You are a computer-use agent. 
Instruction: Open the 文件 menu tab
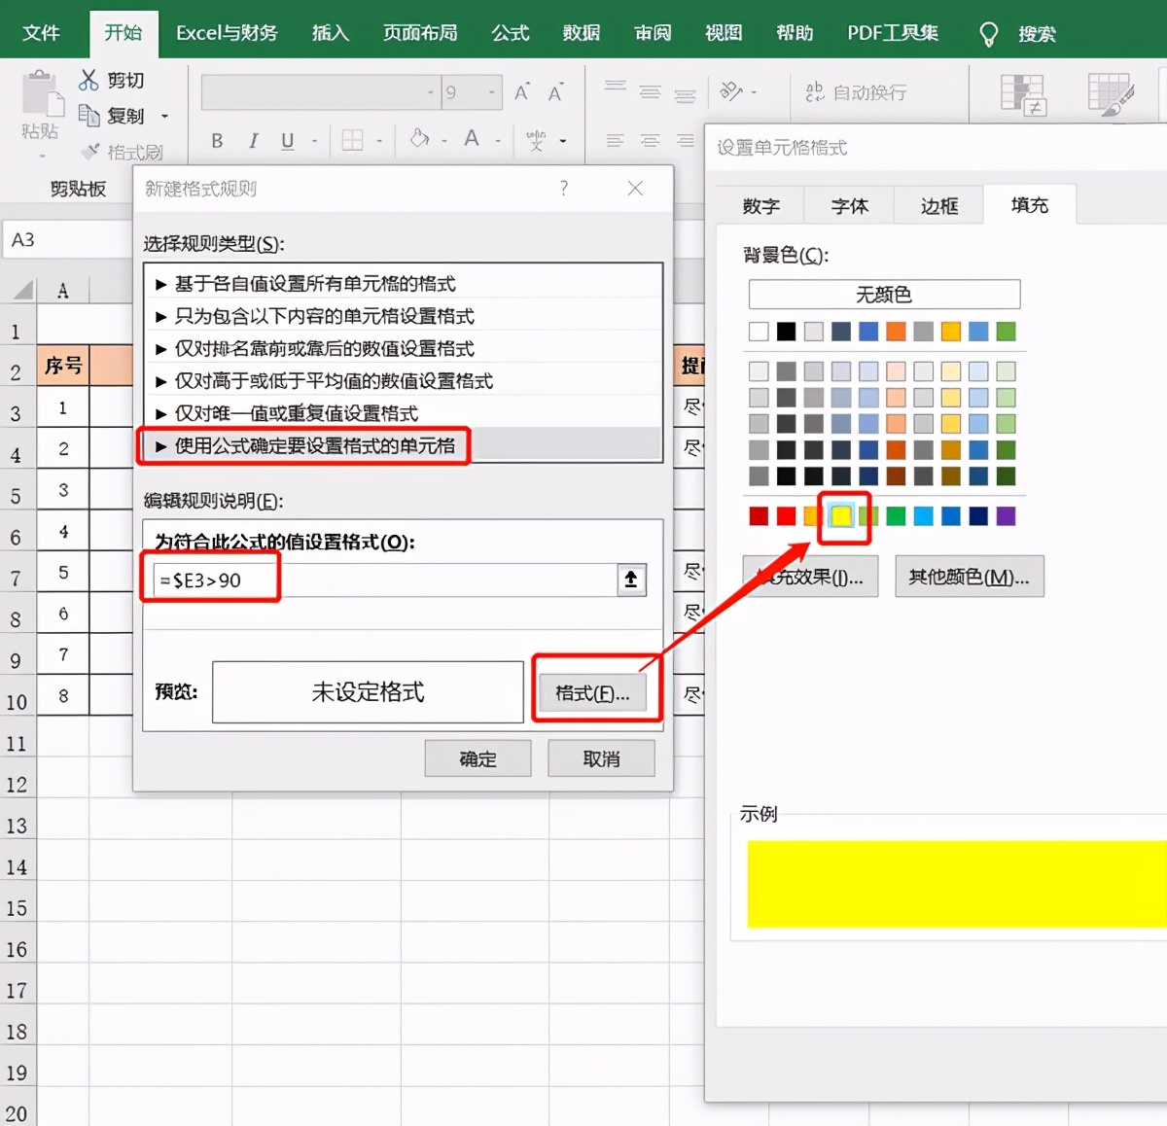tap(41, 33)
